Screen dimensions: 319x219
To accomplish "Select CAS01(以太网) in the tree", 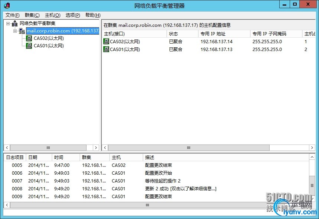I will 49,46.
